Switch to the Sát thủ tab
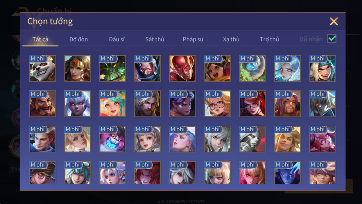Viewport: 362px width, 204px height. click(155, 39)
